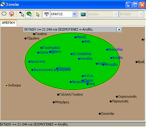
Task: Click the delete set tool with red X
Action: tap(12, 14)
